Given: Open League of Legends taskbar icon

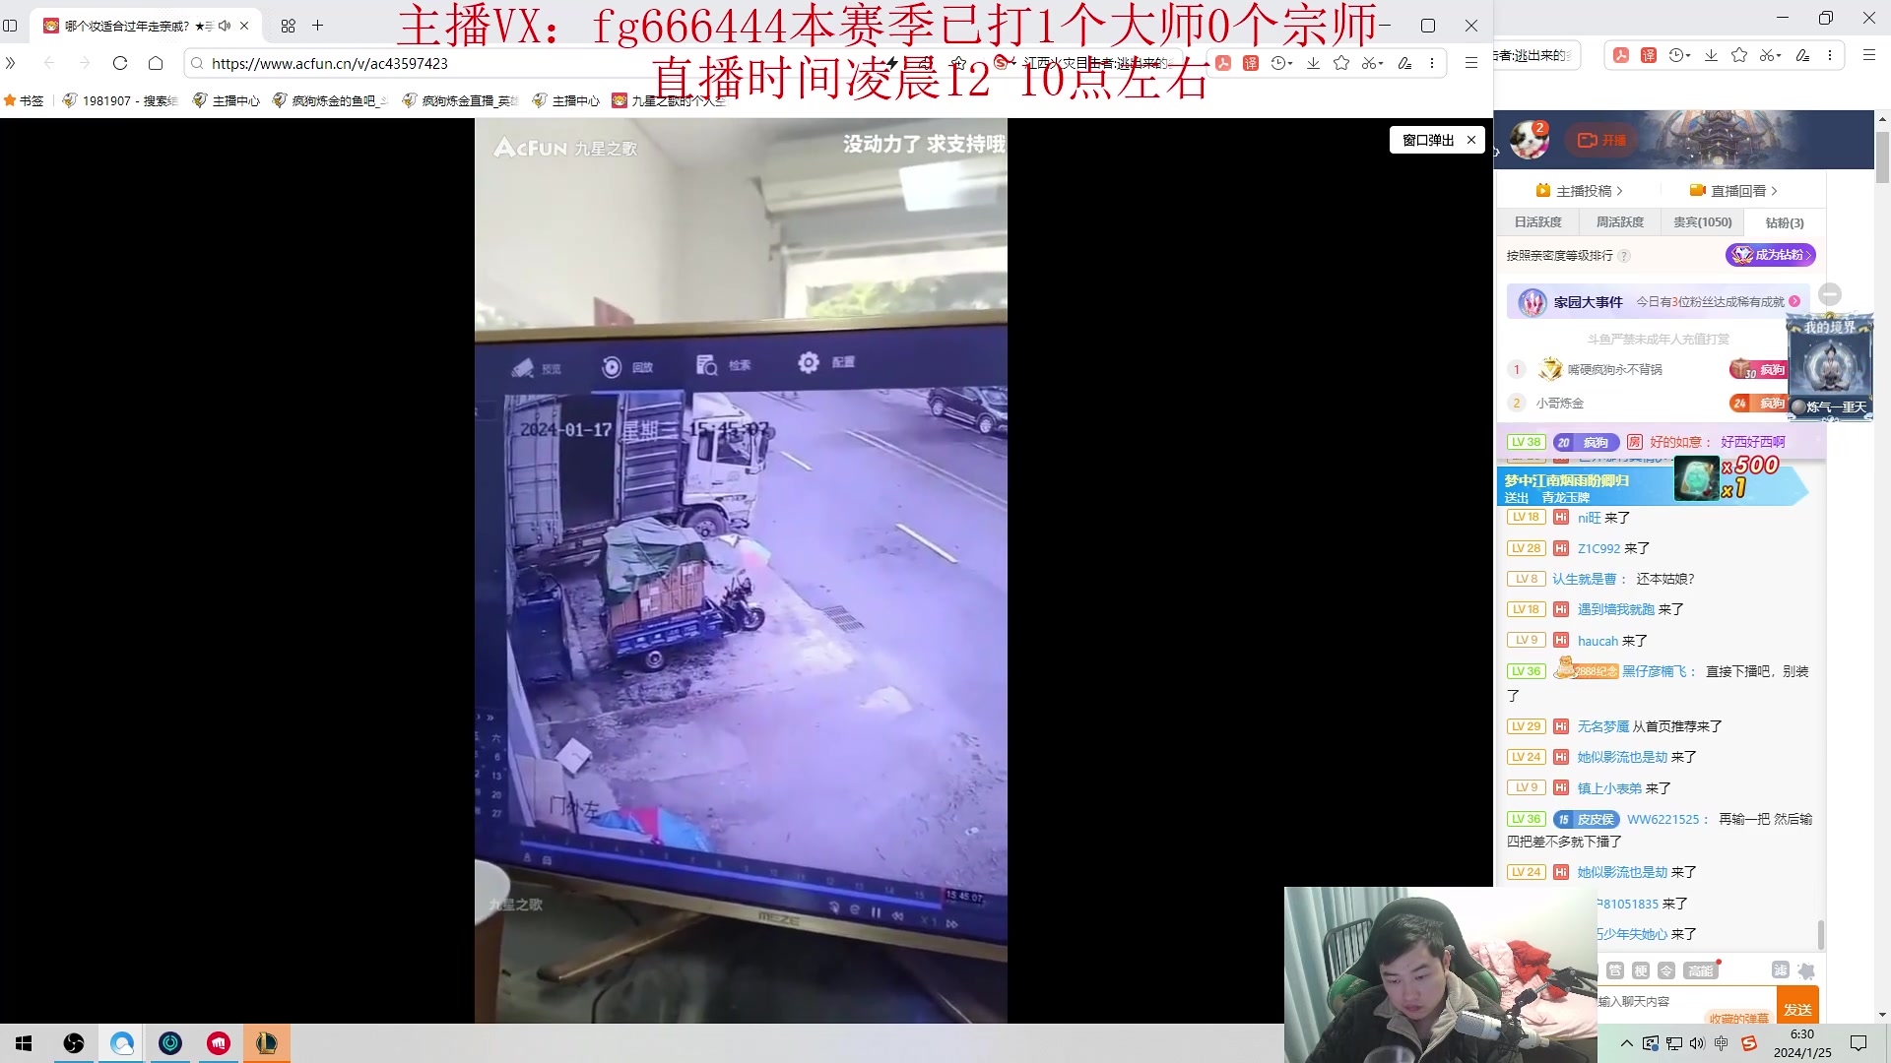Looking at the screenshot, I should (x=266, y=1043).
